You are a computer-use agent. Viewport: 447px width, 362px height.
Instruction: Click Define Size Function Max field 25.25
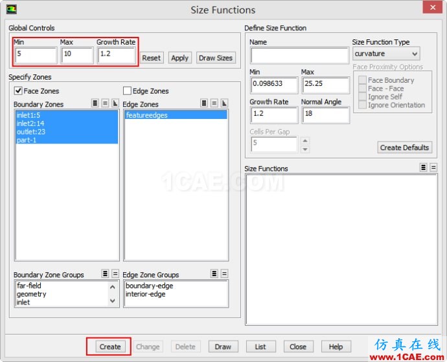pos(326,85)
